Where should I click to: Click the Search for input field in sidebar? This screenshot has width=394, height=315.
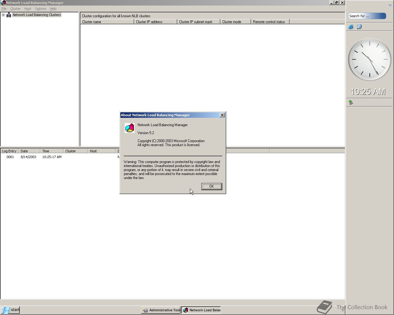[x=367, y=16]
